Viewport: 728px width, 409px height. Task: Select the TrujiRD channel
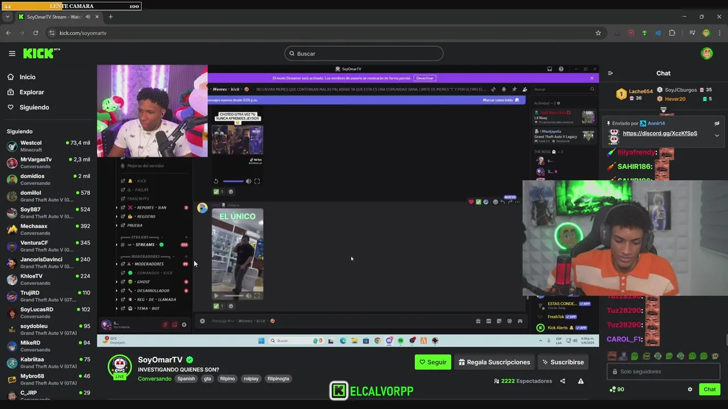click(x=48, y=296)
